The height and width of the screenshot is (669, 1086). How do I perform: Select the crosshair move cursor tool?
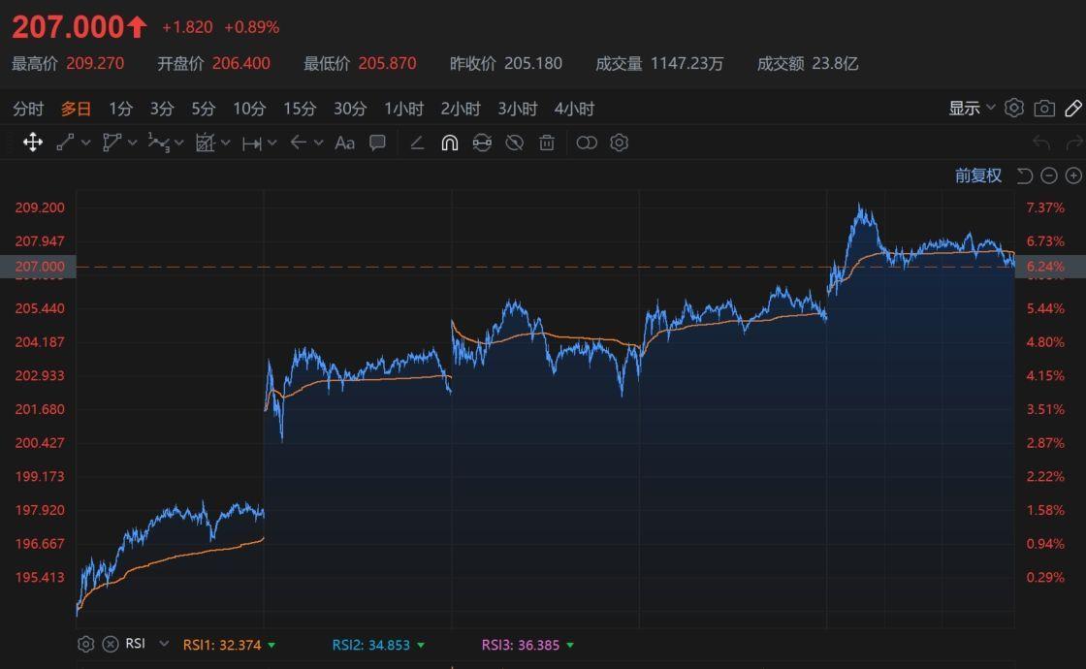(x=33, y=143)
